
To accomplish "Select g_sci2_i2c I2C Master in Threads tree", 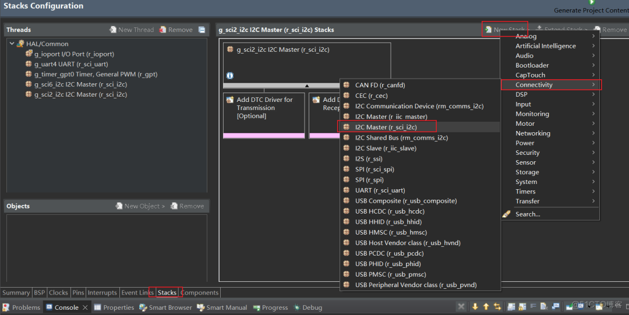I will (76, 94).
